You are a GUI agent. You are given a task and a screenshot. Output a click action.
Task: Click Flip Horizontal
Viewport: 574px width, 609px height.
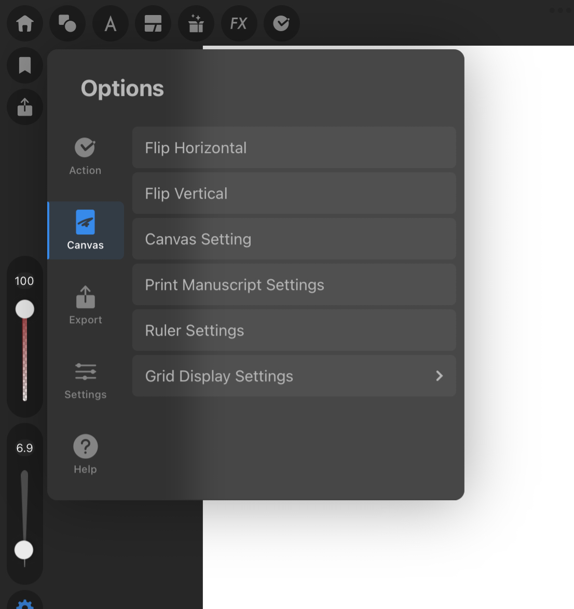(294, 147)
